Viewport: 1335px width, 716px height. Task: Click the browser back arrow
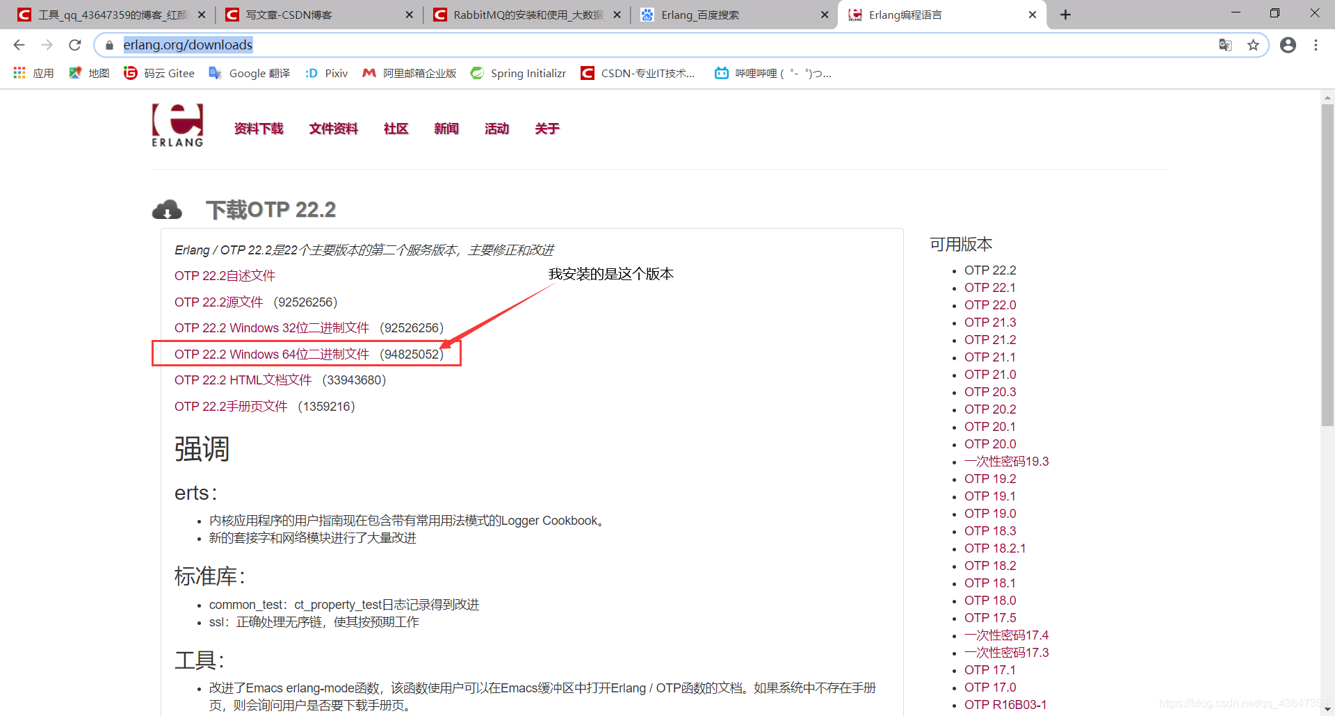(x=19, y=45)
